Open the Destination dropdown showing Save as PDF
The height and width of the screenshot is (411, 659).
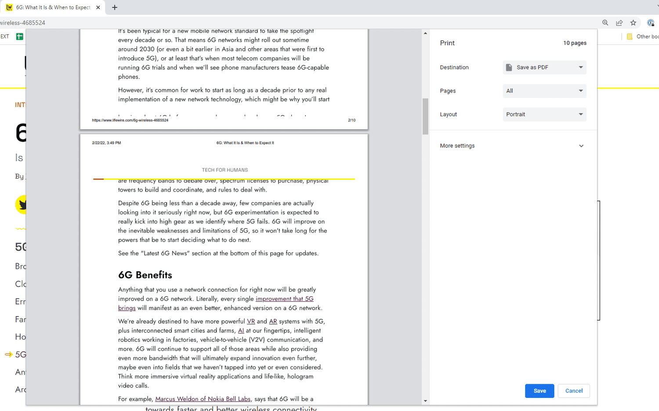click(544, 67)
